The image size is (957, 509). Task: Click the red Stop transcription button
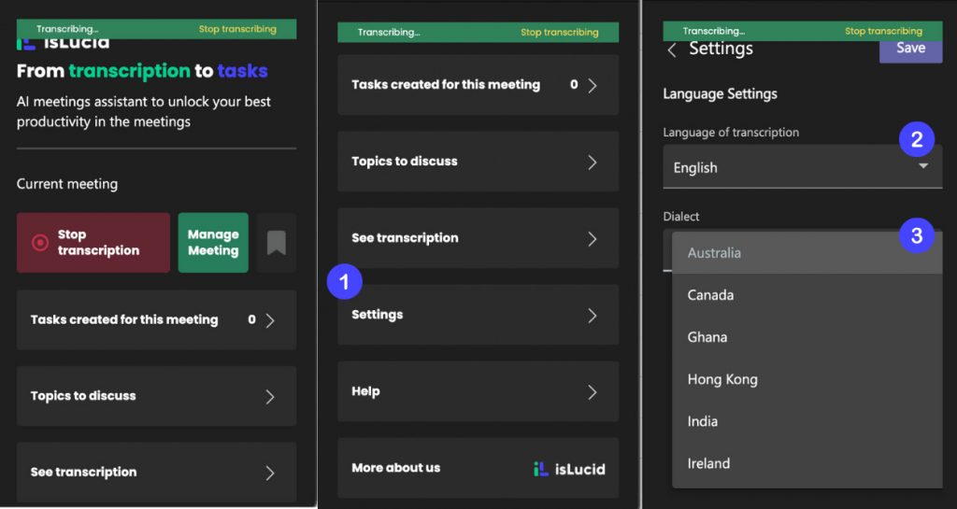[x=93, y=243]
